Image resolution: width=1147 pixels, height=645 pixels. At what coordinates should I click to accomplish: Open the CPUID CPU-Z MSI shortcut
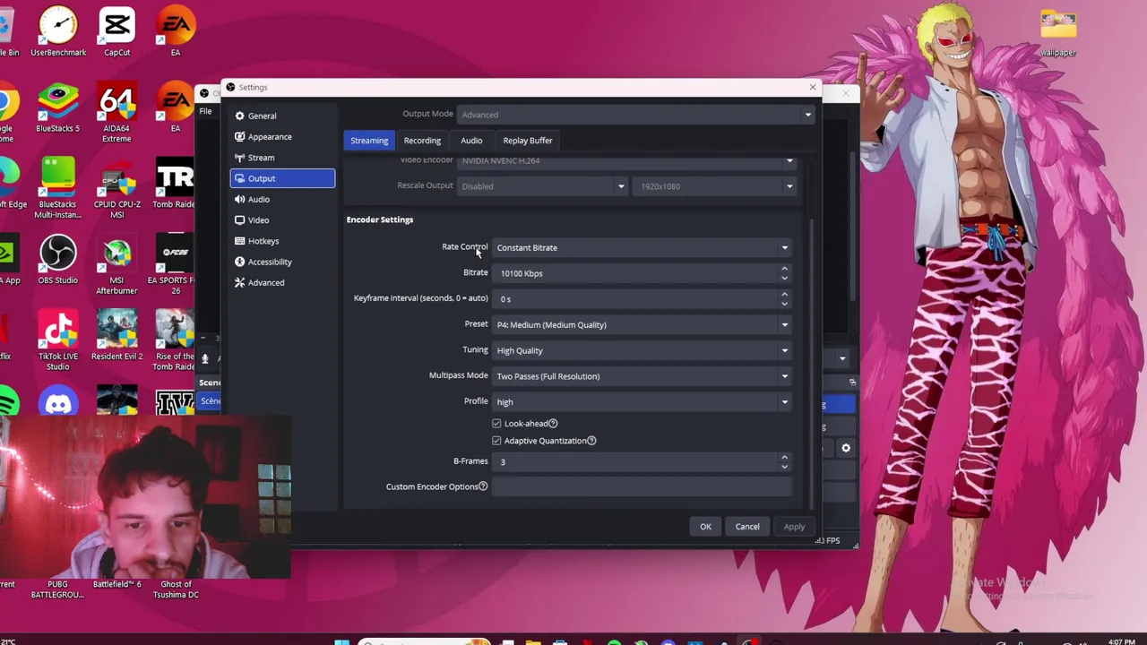tap(117, 188)
